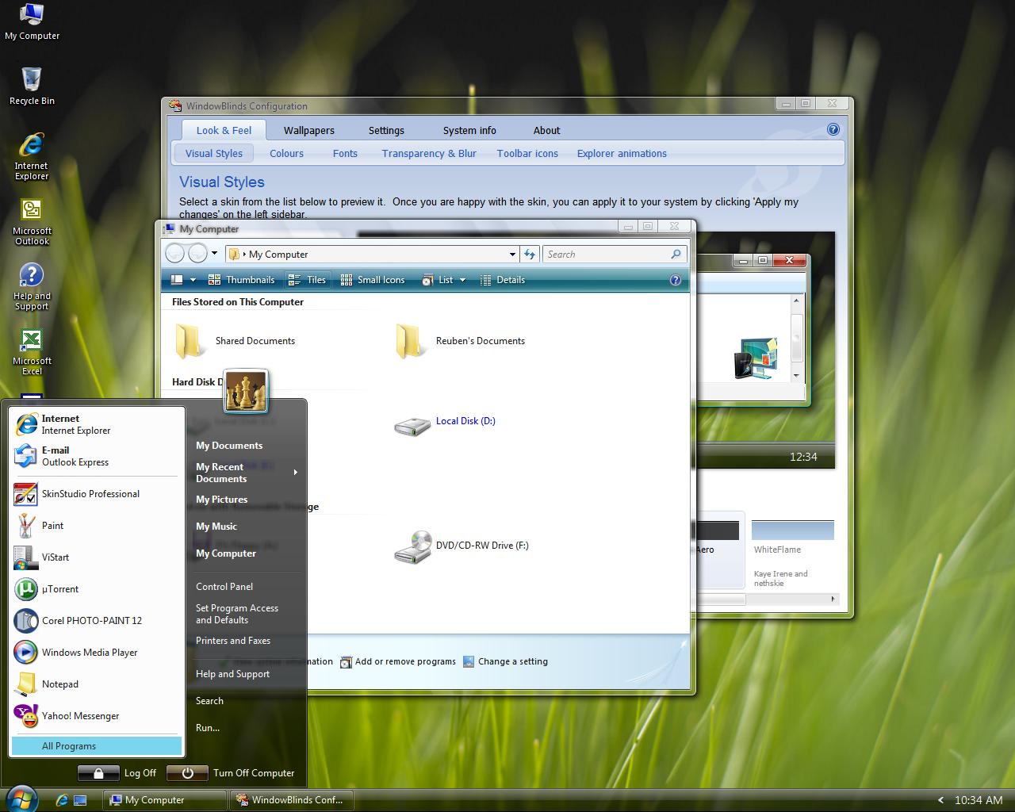The image size is (1015, 812).
Task: Launch Internet Explorer from quick launch
Action: pos(62,800)
